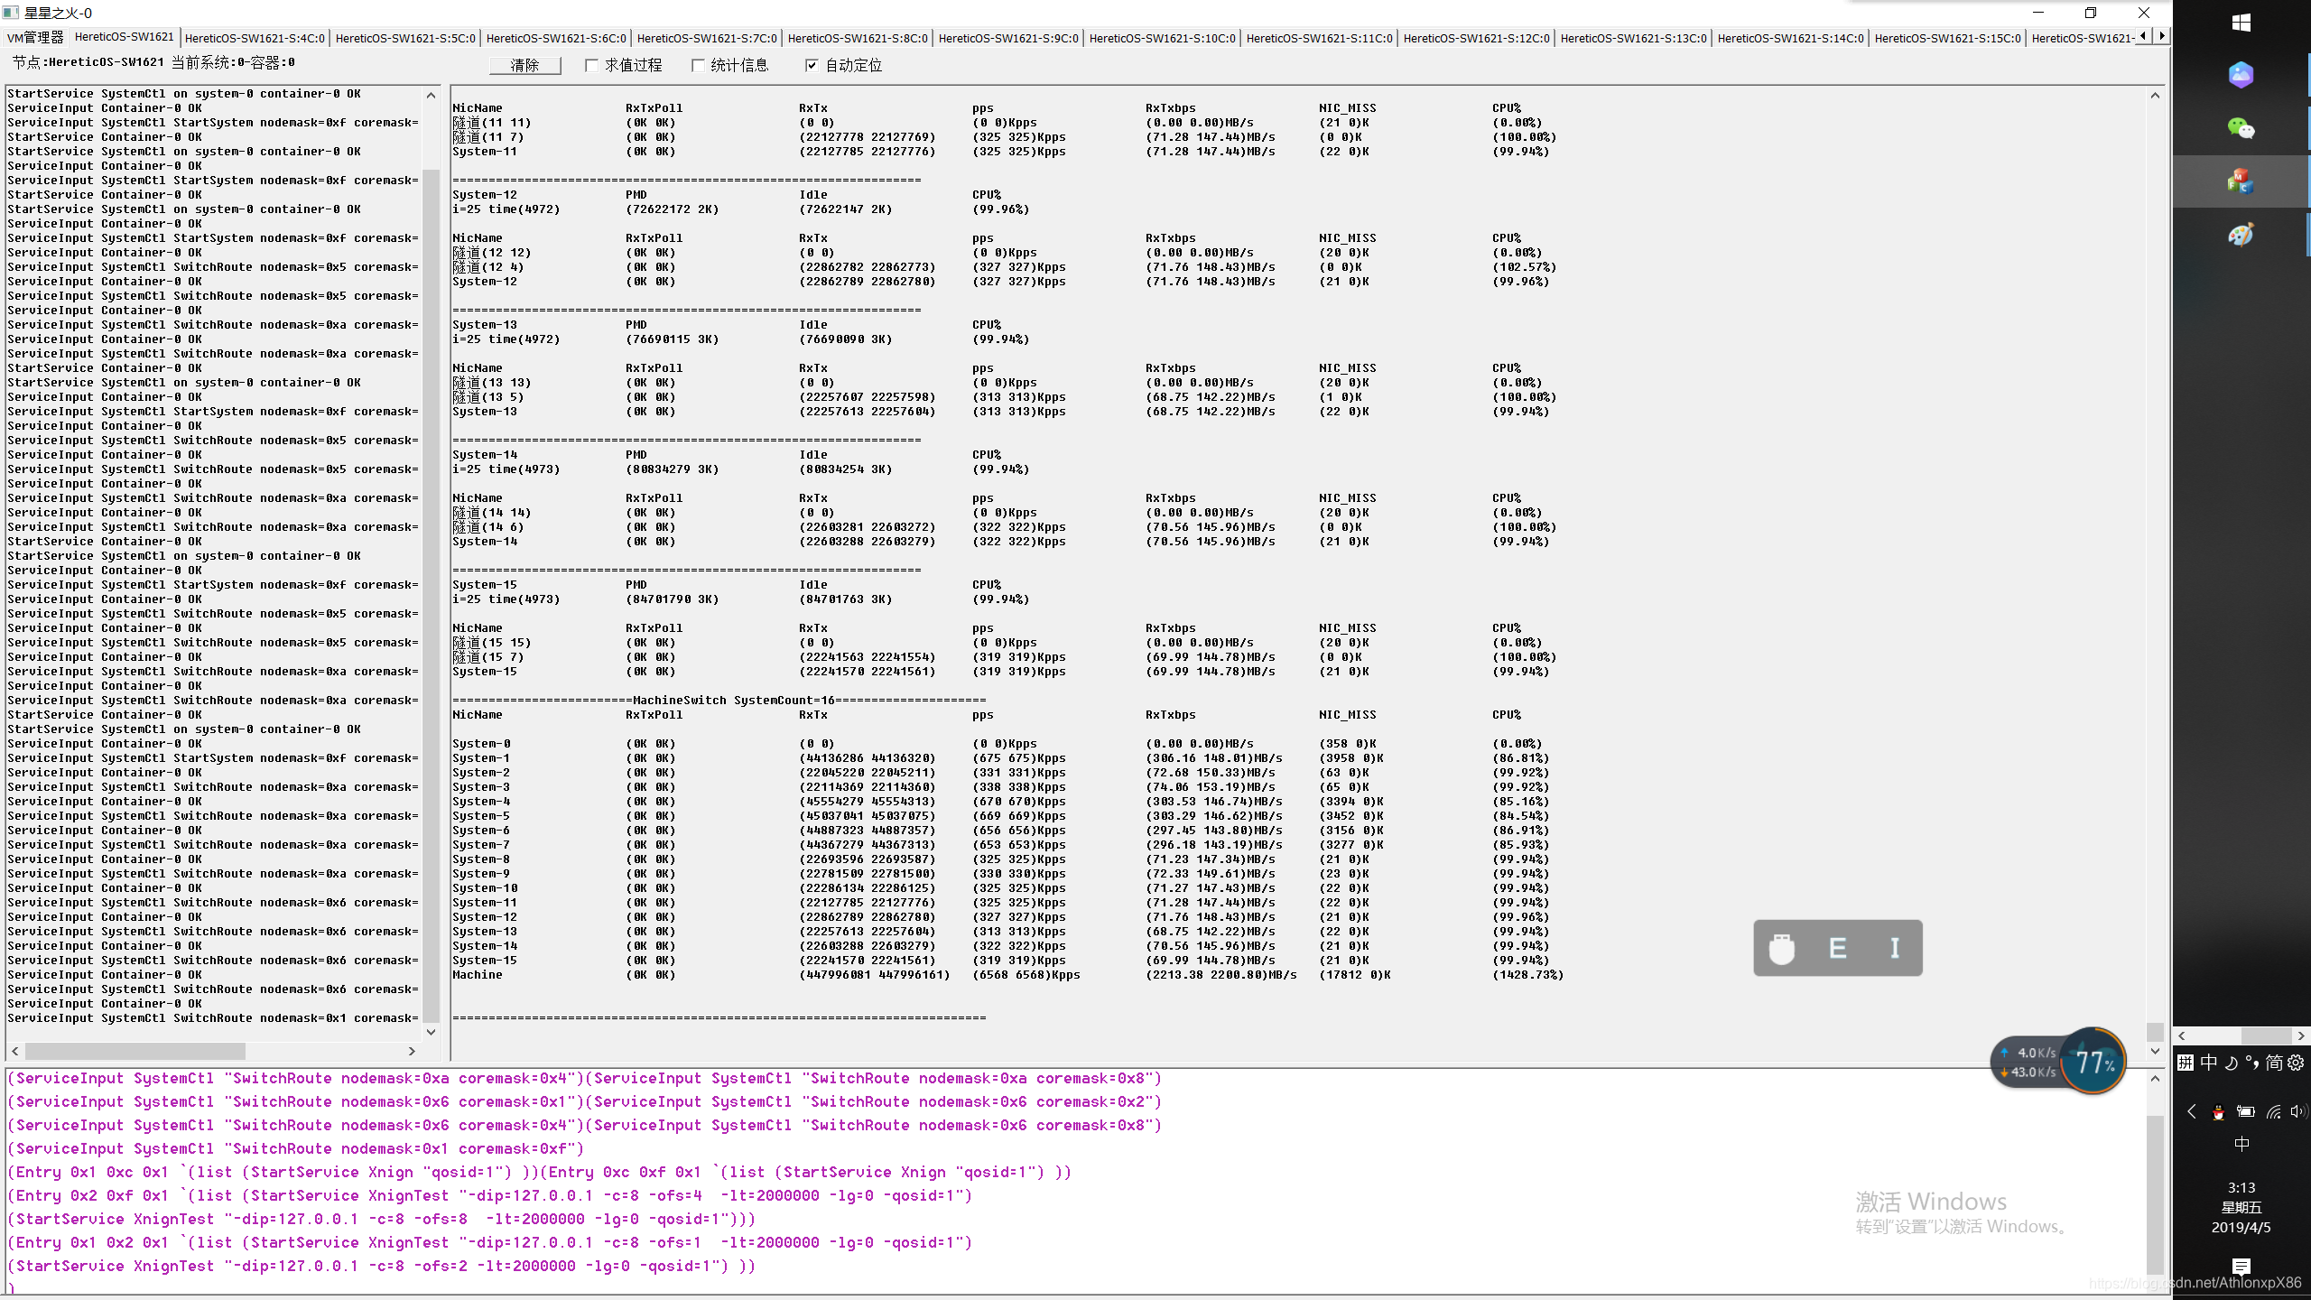
Task: Open the HereticOS-SW1621-S:8C:0 tab
Action: tap(857, 38)
